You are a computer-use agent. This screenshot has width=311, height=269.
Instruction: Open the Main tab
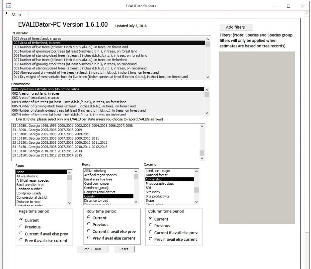16,15
